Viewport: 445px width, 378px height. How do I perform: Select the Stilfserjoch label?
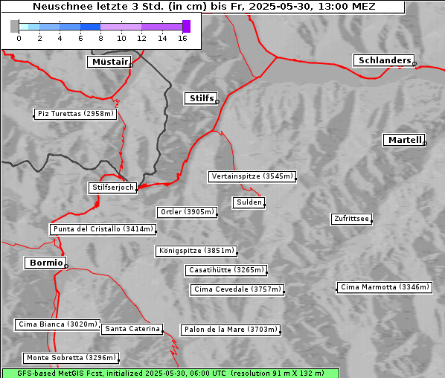112,188
